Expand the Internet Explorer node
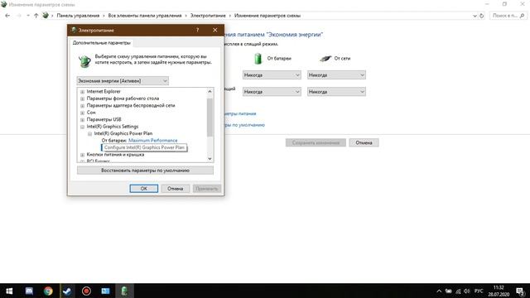The height and width of the screenshot is (298, 530). pos(82,92)
